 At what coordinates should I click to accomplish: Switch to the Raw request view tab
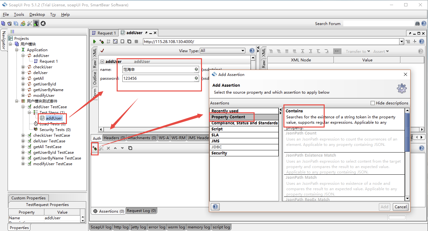pyautogui.click(x=95, y=65)
